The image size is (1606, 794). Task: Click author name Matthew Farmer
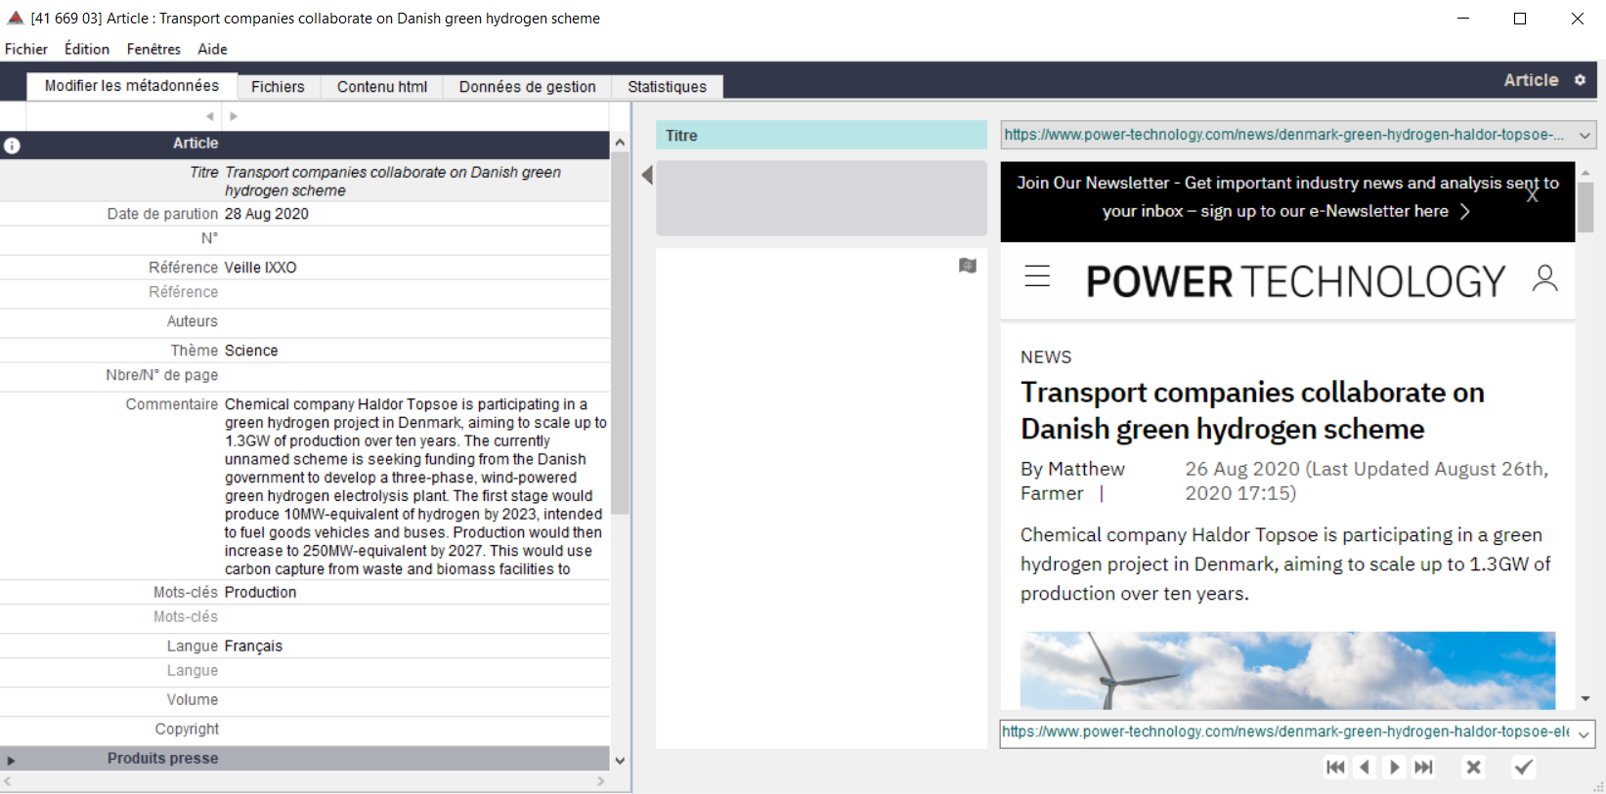click(x=1072, y=481)
